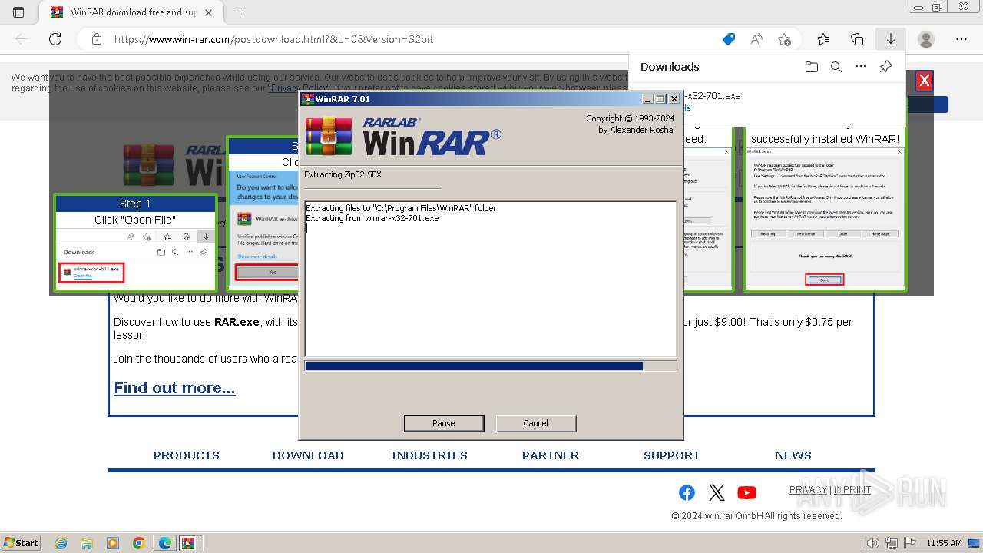Open the DOWNLOAD menu
983x553 pixels.
point(308,455)
